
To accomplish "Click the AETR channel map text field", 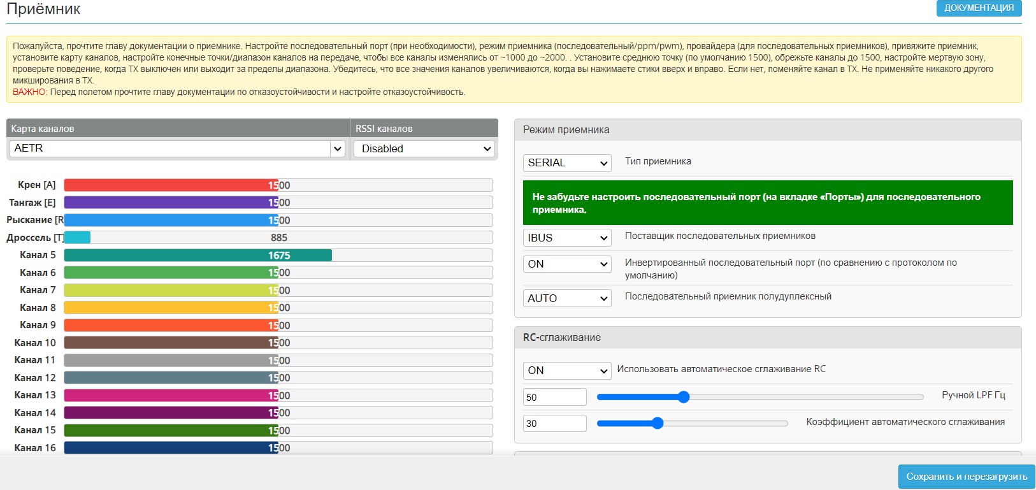I will (169, 148).
